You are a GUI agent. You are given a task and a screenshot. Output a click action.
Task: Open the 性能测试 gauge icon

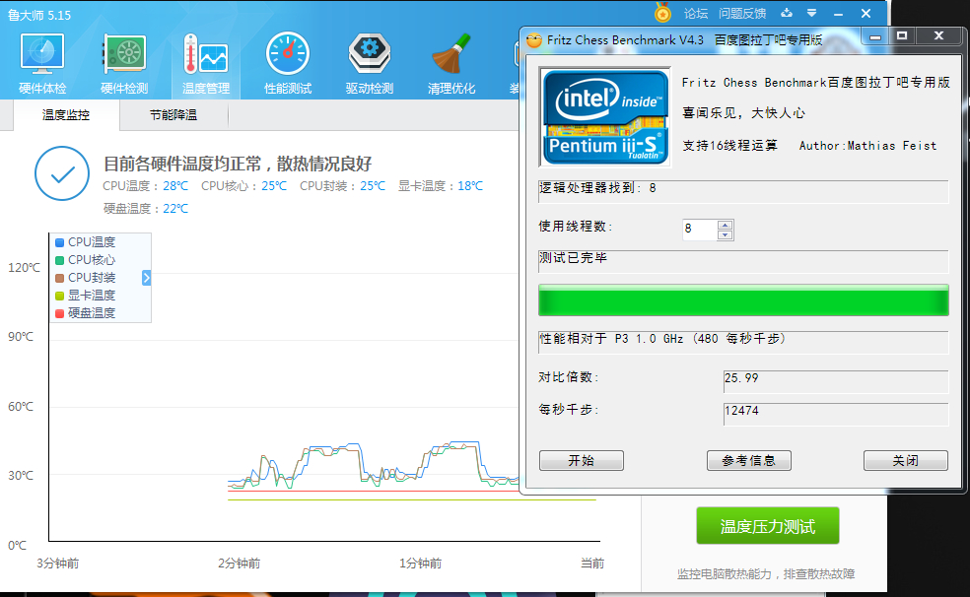tap(288, 64)
